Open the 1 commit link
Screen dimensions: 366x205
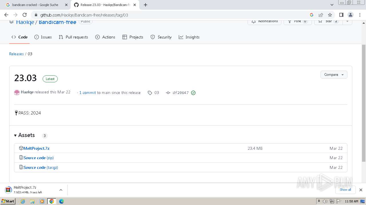87,93
